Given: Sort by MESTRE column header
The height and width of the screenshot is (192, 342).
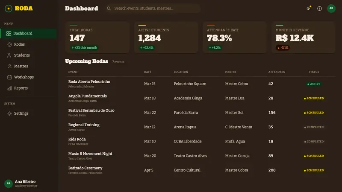Looking at the screenshot, I should (x=231, y=72).
